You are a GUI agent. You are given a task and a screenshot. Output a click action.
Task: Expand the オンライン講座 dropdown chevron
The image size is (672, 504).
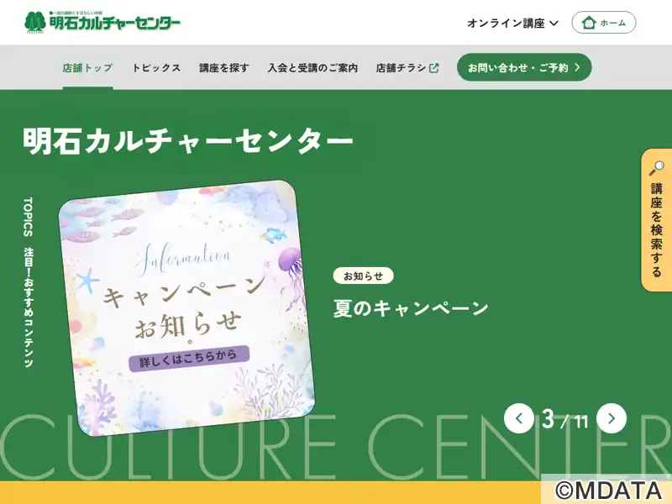coord(554,24)
